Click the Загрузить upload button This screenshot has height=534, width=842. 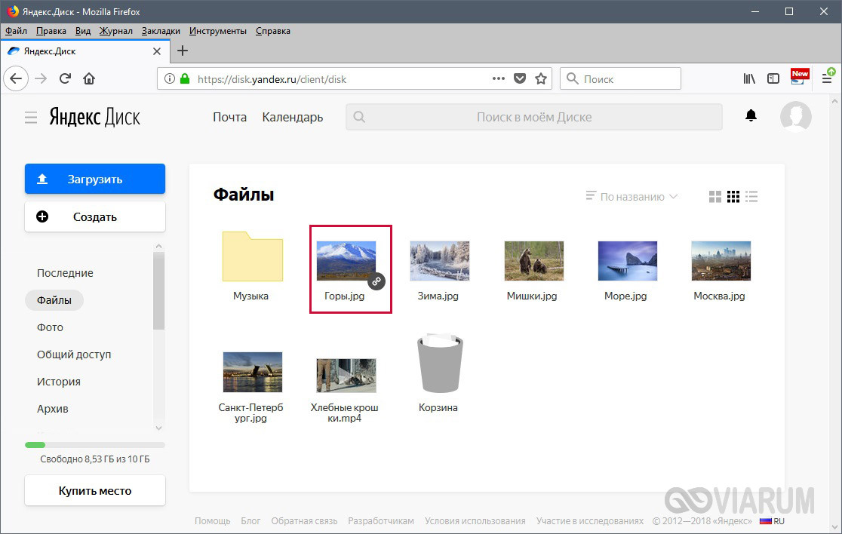click(95, 179)
